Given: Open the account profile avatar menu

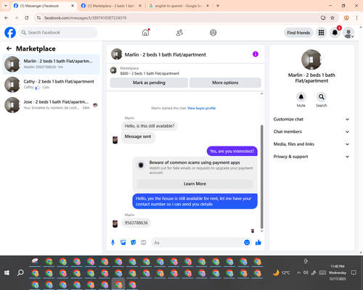Looking at the screenshot, I should coord(348,33).
